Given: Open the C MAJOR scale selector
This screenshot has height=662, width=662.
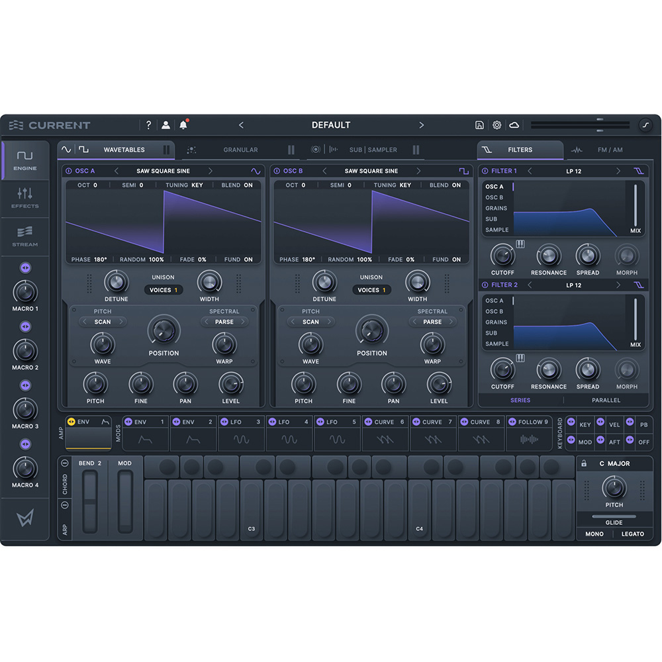Looking at the screenshot, I should (614, 463).
